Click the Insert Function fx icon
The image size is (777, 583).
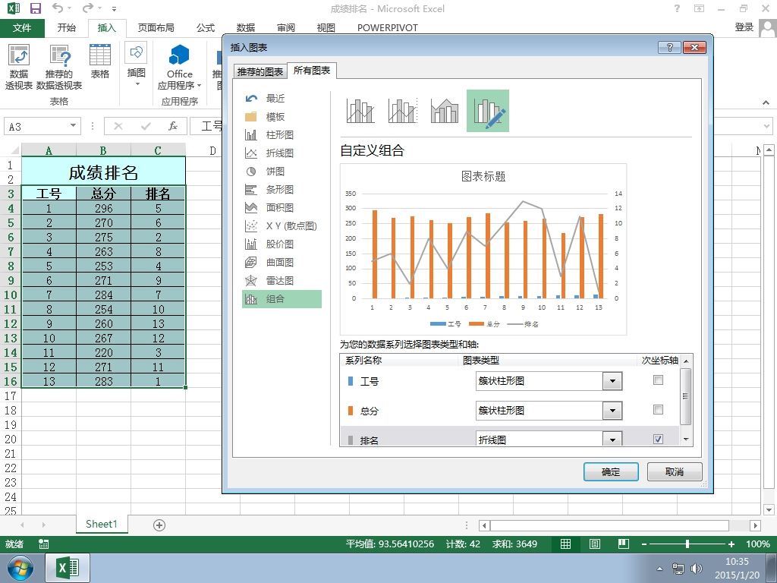172,127
